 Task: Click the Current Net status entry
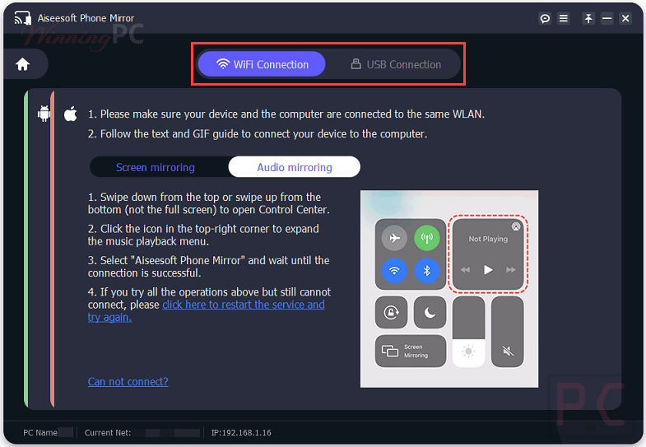pyautogui.click(x=142, y=432)
